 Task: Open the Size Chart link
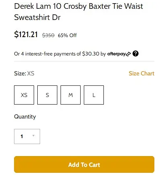tap(142, 73)
